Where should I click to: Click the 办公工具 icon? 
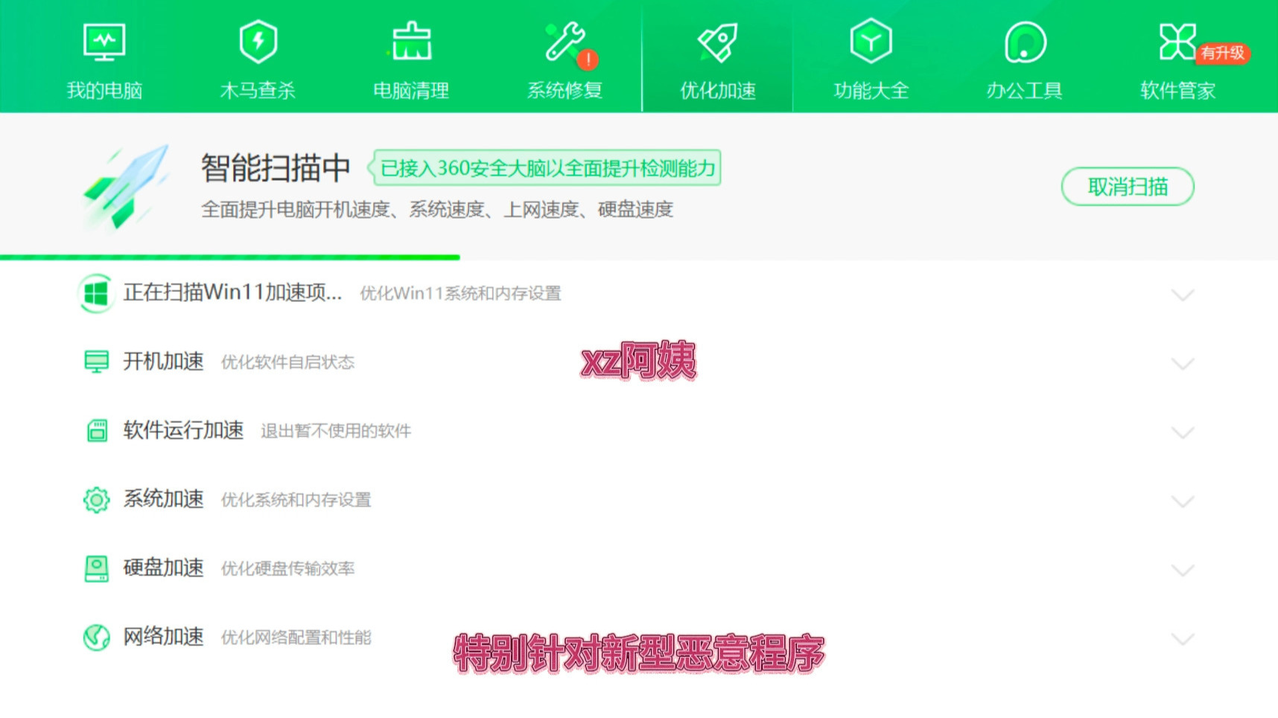coord(1025,42)
